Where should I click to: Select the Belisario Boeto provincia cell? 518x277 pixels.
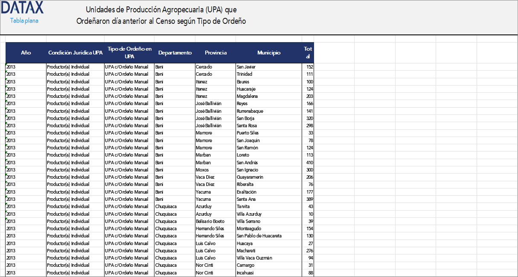210,221
